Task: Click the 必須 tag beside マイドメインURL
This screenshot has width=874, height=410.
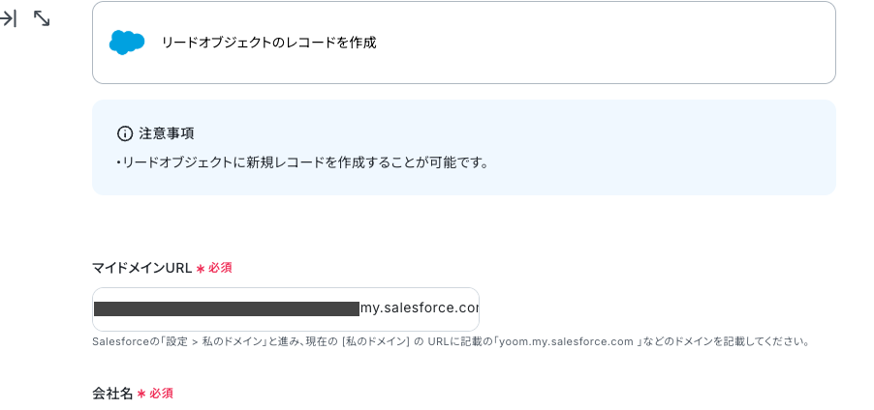Action: [220, 268]
